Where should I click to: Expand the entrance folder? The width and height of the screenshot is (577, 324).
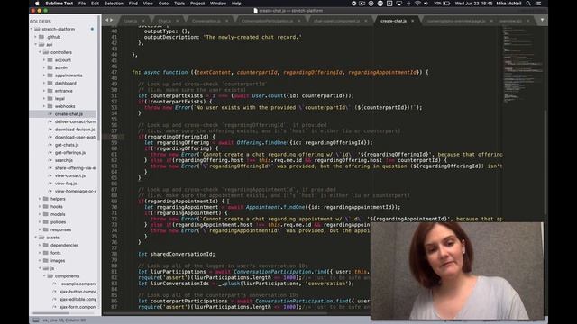(x=44, y=91)
